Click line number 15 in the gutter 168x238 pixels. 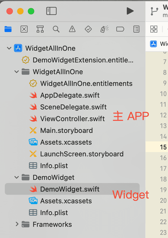tap(163, 147)
